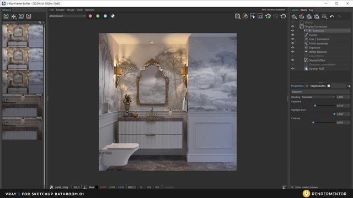Click the interactive render teapot icon

(268, 16)
